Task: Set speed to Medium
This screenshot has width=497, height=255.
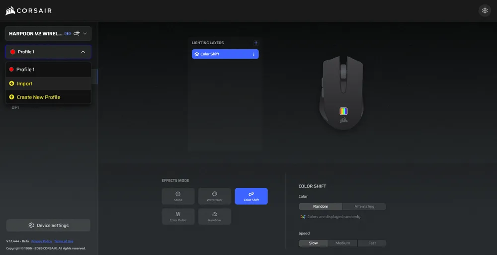Action: pyautogui.click(x=342, y=243)
